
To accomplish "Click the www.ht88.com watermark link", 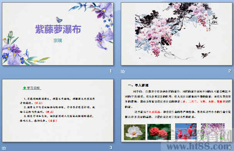I will pos(199,146).
